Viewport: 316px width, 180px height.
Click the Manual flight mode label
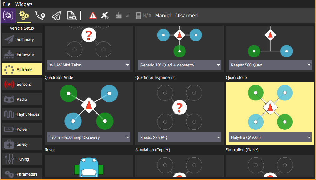click(163, 16)
